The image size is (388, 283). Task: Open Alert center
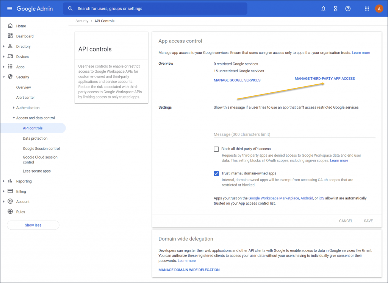(x=25, y=97)
